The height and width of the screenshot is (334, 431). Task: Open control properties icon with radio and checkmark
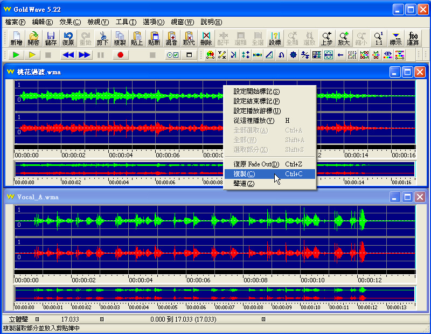click(172, 55)
